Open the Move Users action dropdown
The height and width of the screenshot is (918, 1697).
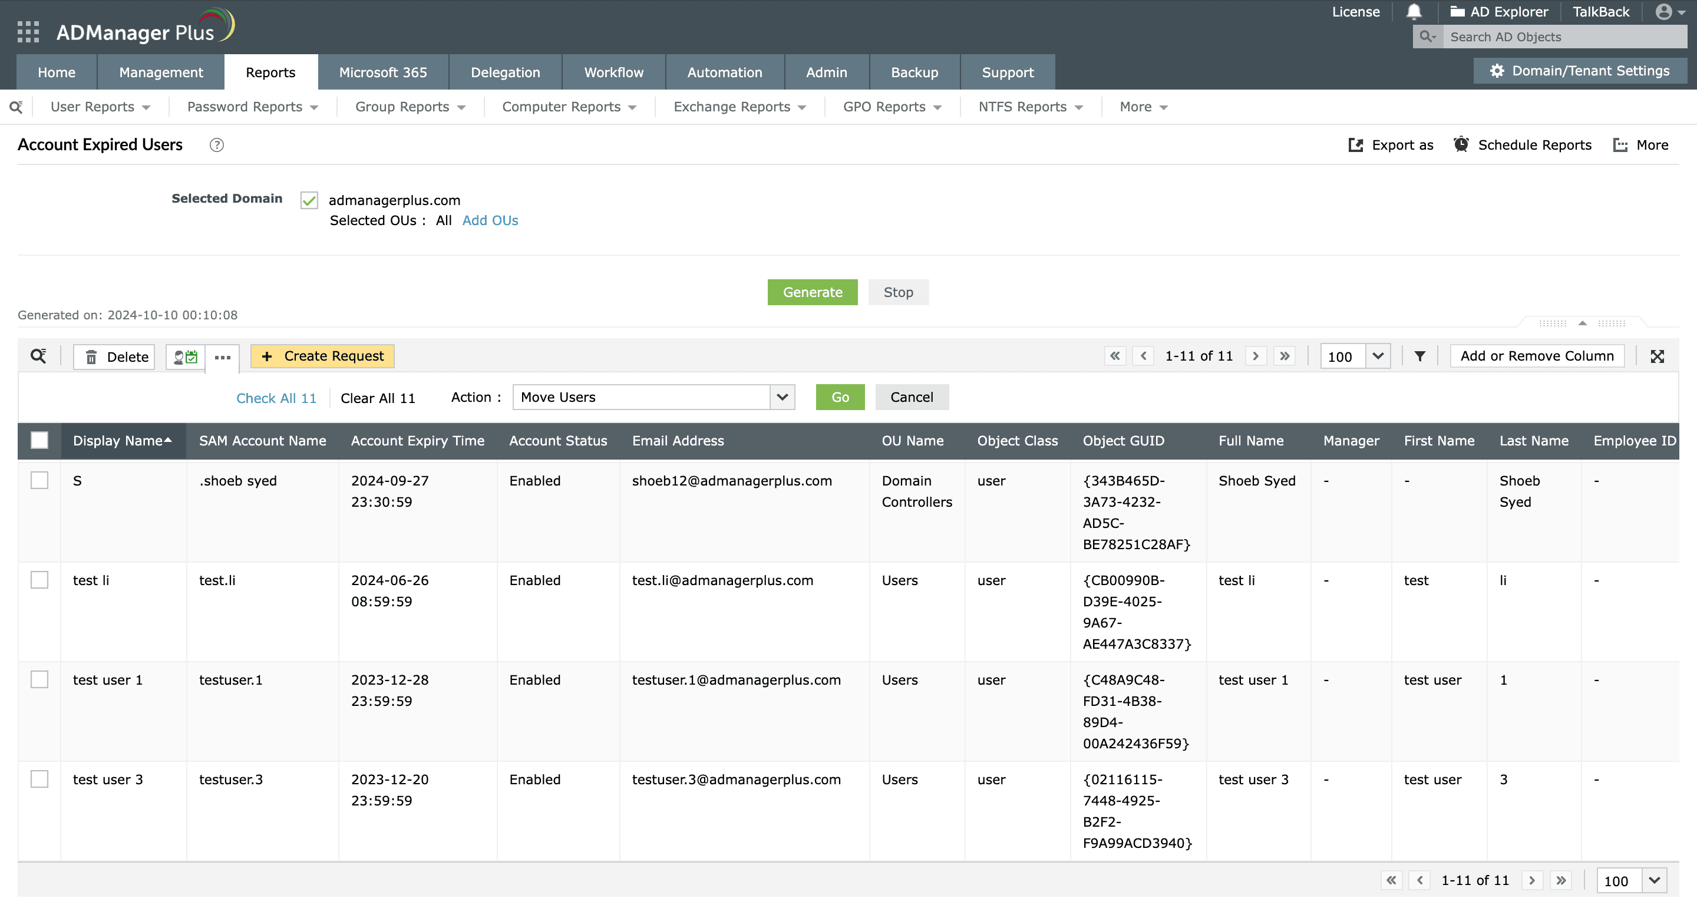coord(781,397)
